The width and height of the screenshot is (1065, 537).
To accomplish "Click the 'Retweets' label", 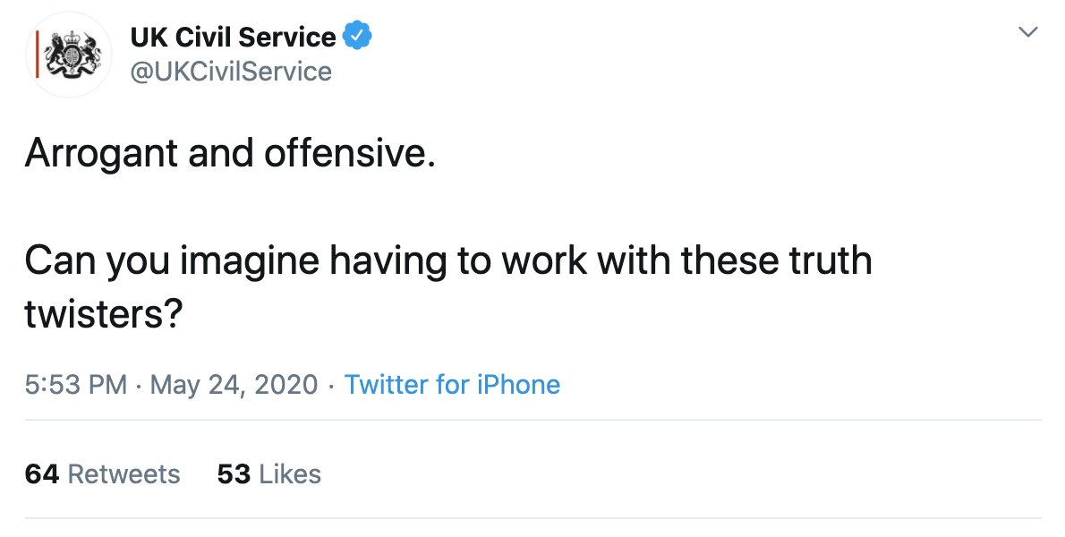I will pyautogui.click(x=124, y=473).
